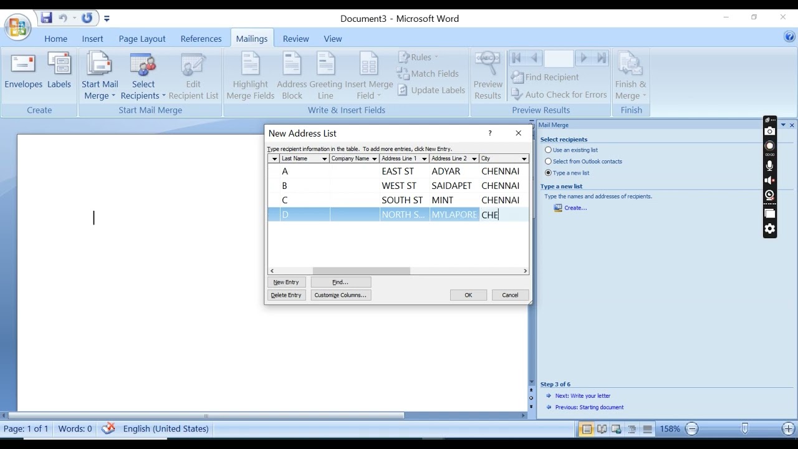This screenshot has width=798, height=449.
Task: Open Company Name column dropdown
Action: tap(374, 159)
